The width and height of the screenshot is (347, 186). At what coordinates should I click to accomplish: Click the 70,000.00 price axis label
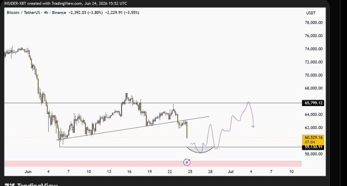[314, 75]
